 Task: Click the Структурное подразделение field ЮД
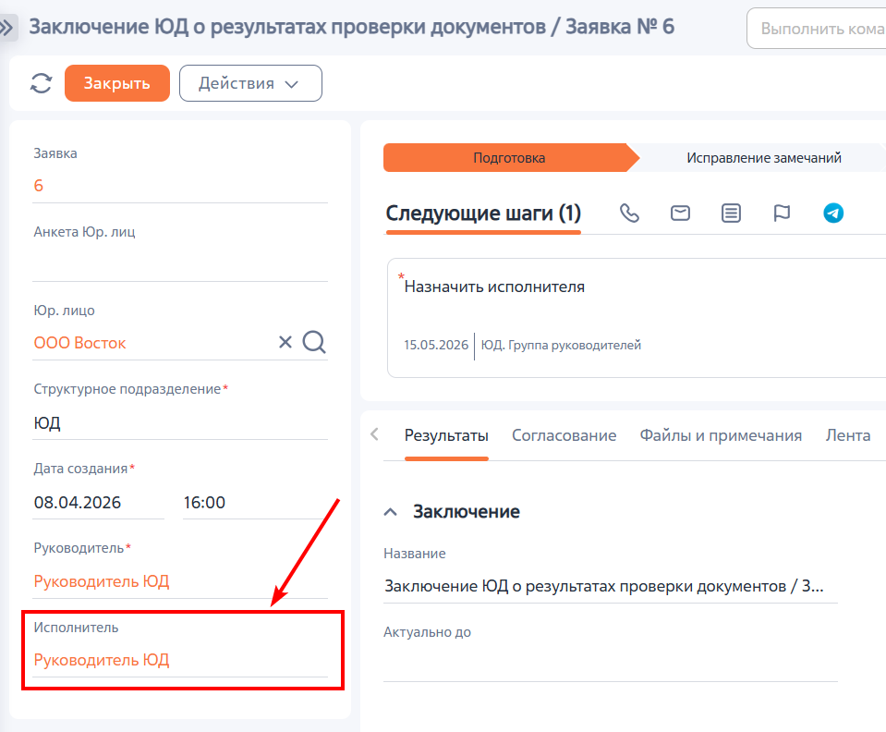point(180,422)
